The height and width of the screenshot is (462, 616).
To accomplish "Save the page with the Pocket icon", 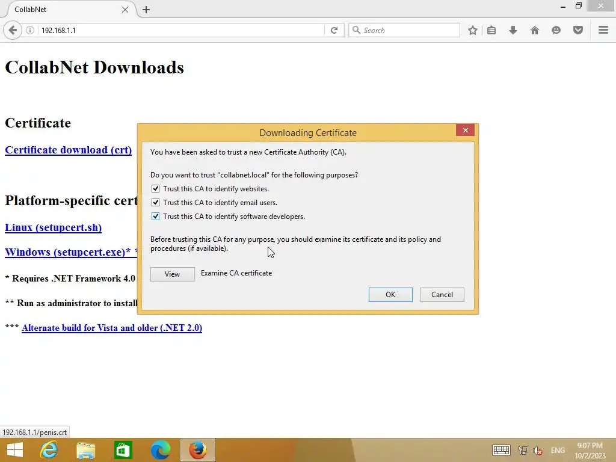I will coord(578,30).
